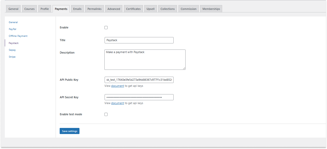327x149 pixels.
Task: Open Offline Payment settings
Action: [x=18, y=36]
